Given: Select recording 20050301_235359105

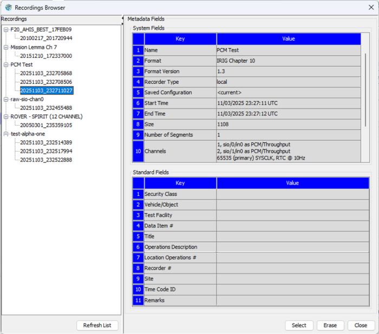Looking at the screenshot, I should click(46, 125).
